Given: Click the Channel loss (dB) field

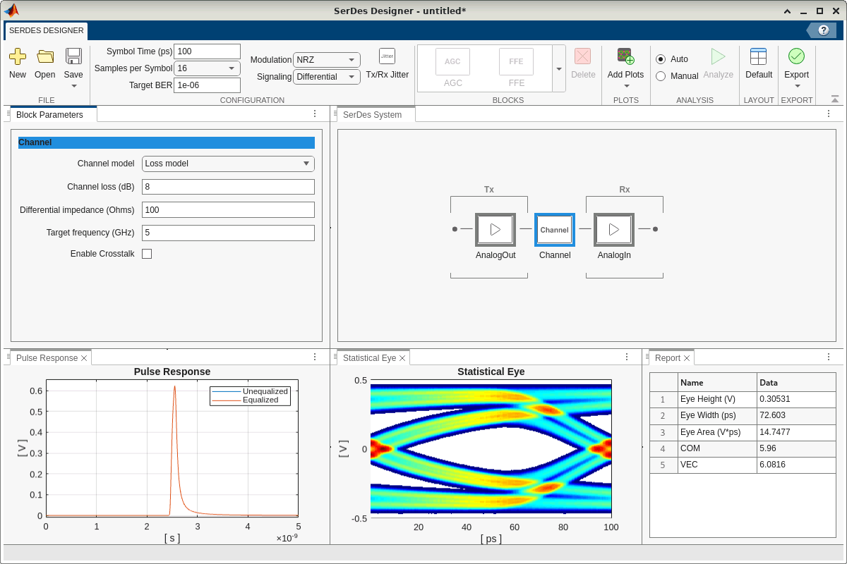Looking at the screenshot, I should pyautogui.click(x=228, y=187).
